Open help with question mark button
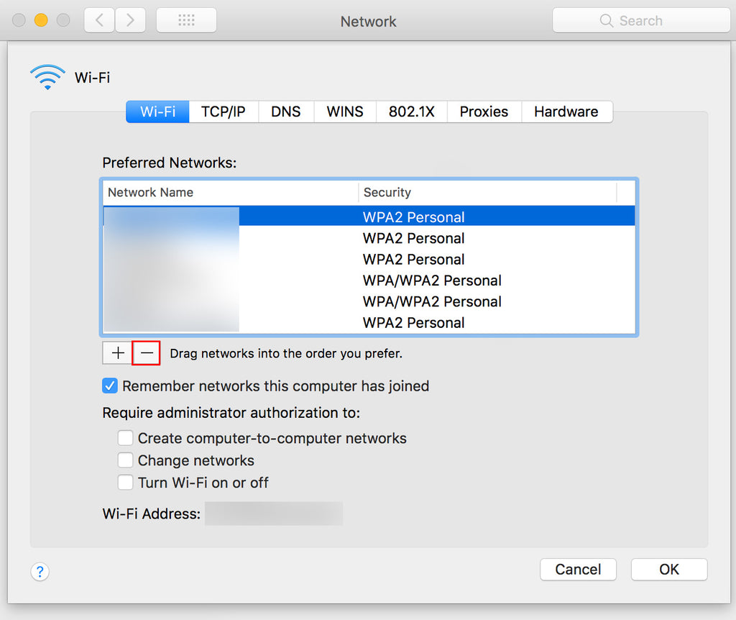 [40, 572]
